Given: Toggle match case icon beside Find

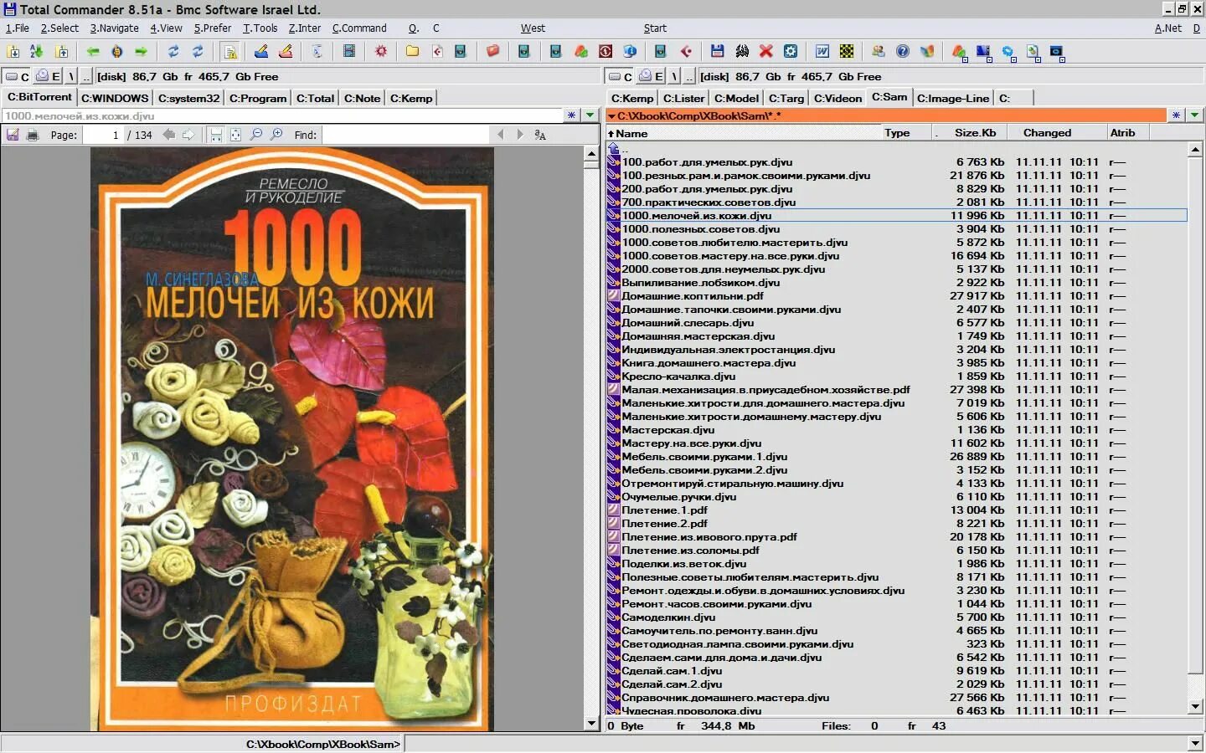Looking at the screenshot, I should point(539,135).
